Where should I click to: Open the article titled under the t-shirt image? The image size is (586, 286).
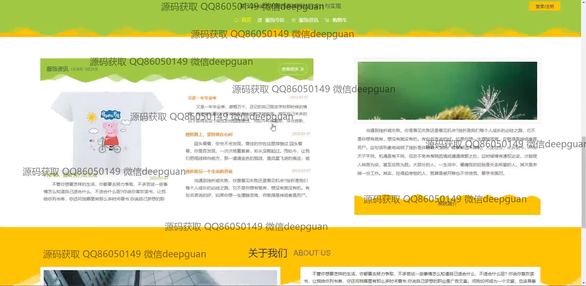70,175
